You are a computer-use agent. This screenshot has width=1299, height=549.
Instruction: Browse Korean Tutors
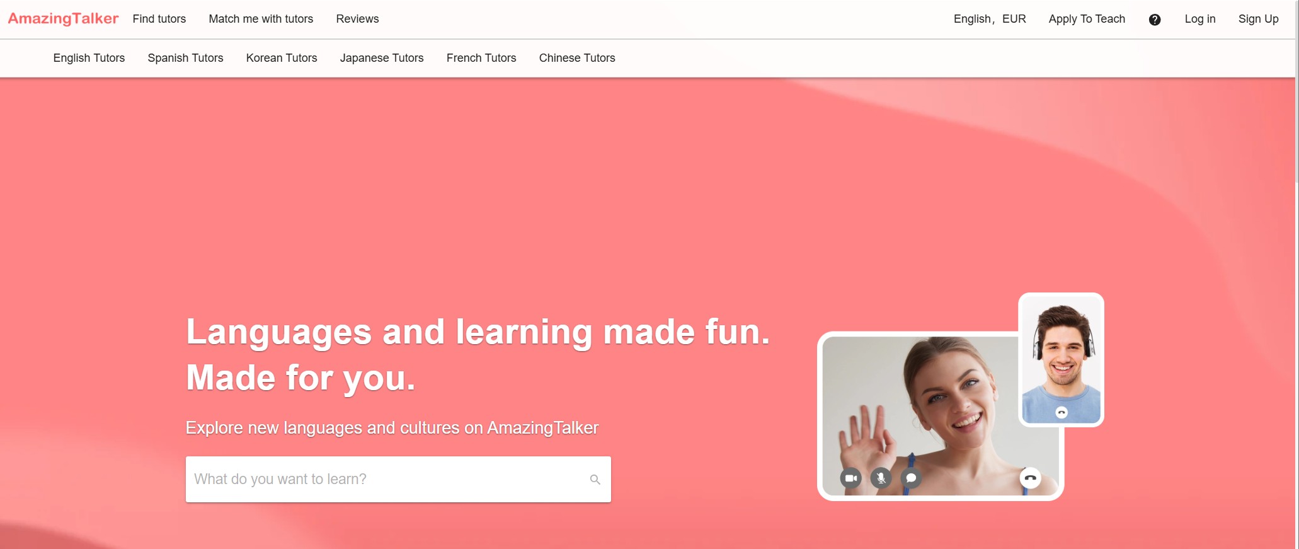(x=282, y=58)
